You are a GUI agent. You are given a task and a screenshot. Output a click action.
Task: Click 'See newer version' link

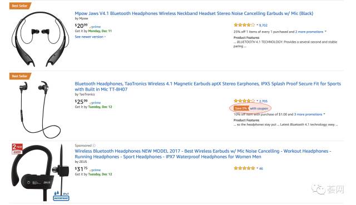click(90, 37)
